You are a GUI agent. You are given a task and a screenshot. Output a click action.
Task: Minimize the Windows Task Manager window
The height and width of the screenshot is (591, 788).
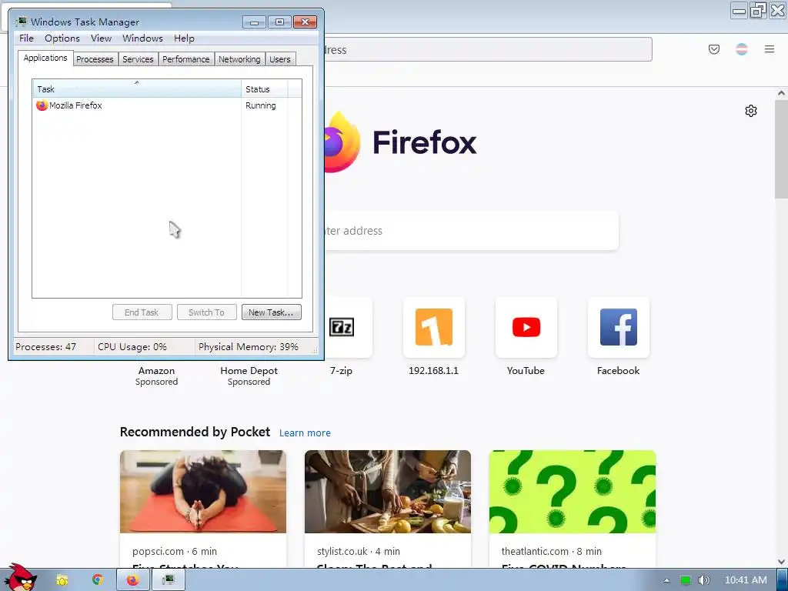click(x=254, y=22)
